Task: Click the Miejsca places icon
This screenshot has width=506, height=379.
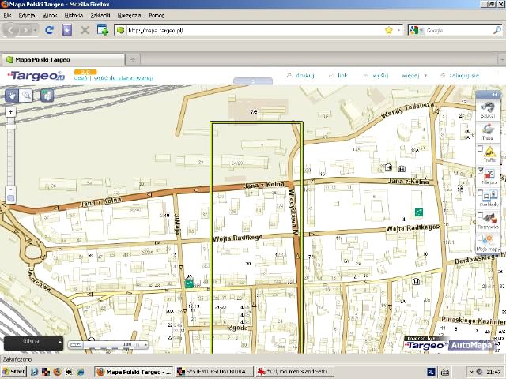Action: (x=489, y=174)
